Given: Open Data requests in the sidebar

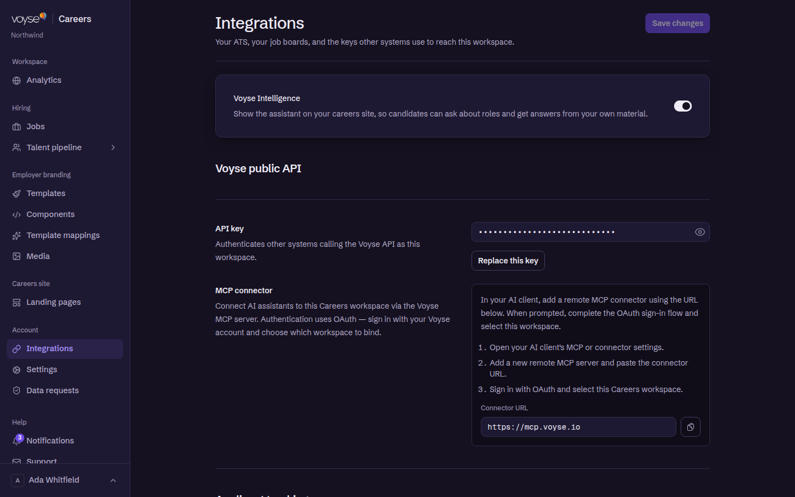Looking at the screenshot, I should (x=65, y=391).
